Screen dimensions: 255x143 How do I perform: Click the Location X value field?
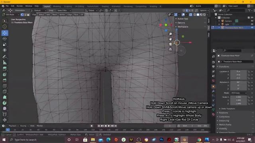point(238,71)
